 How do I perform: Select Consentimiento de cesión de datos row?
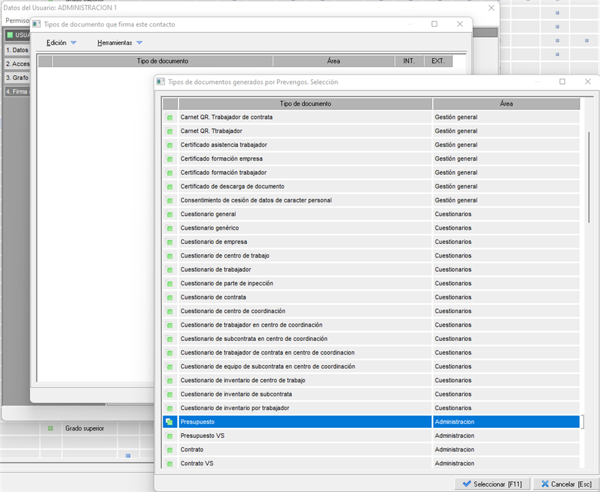point(305,200)
